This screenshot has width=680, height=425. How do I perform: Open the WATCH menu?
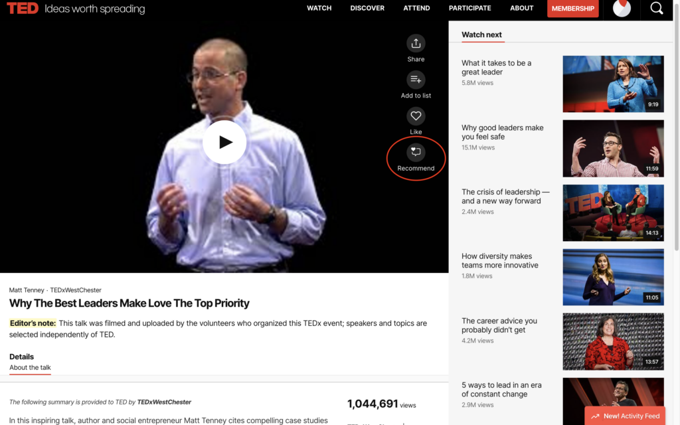coord(319,8)
